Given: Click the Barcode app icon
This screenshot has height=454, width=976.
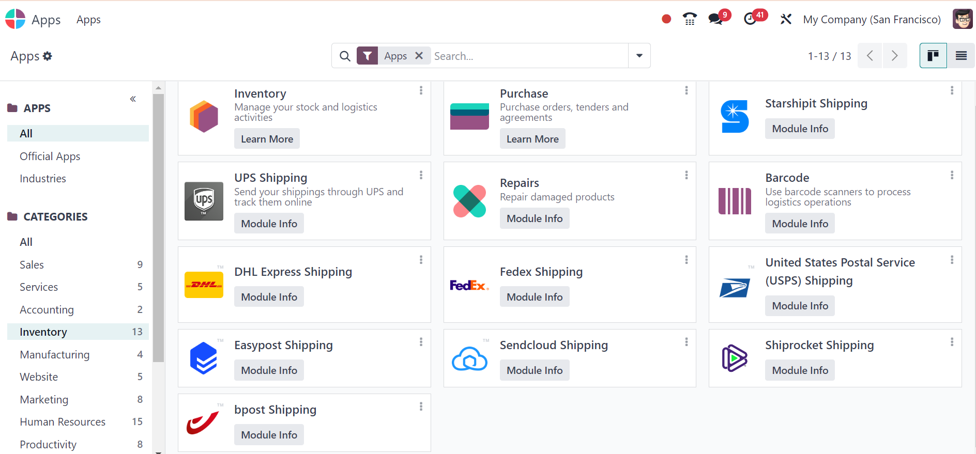Looking at the screenshot, I should (x=735, y=201).
